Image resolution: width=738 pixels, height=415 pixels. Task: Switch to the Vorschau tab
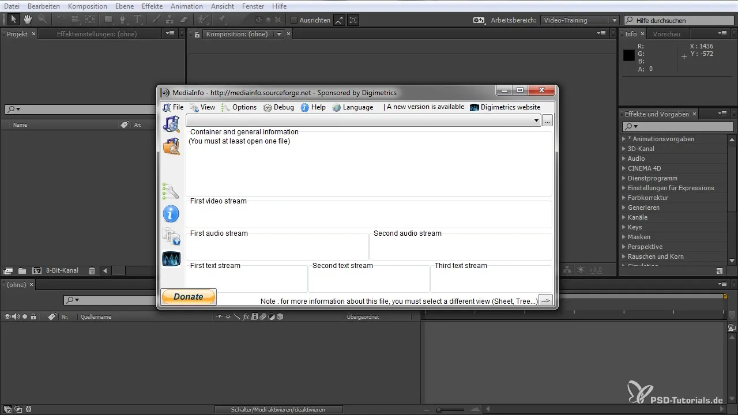click(667, 34)
